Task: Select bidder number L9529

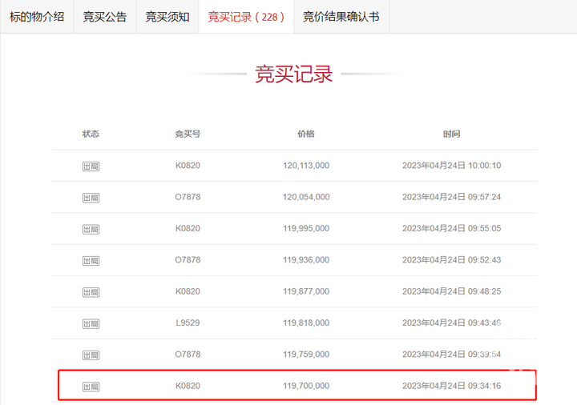Action: 188,323
